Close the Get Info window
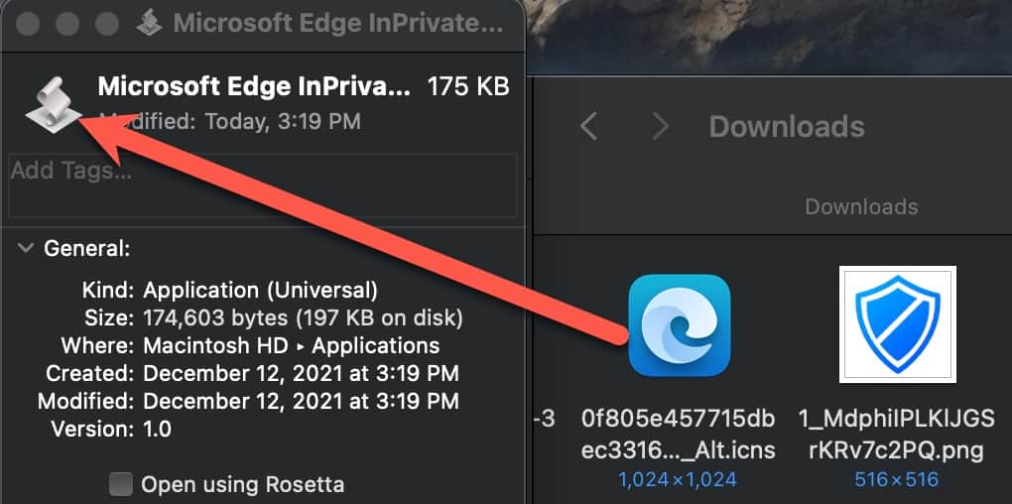Image resolution: width=1012 pixels, height=504 pixels. [26, 24]
